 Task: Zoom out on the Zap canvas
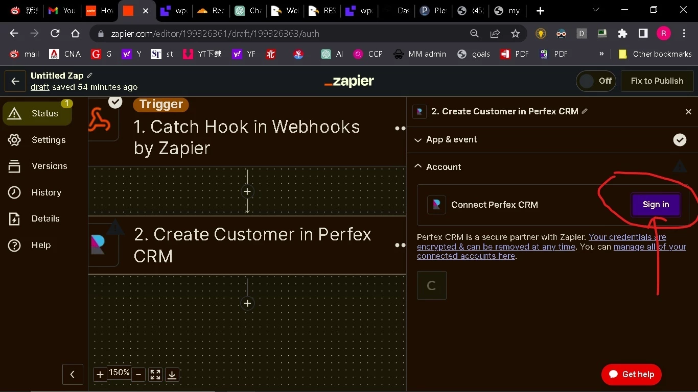tap(138, 375)
